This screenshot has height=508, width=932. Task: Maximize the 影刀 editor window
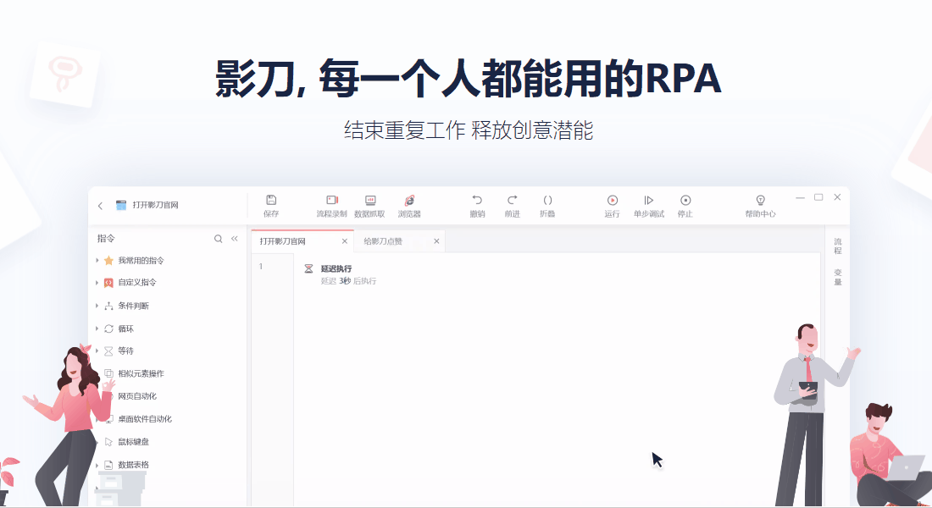(818, 197)
